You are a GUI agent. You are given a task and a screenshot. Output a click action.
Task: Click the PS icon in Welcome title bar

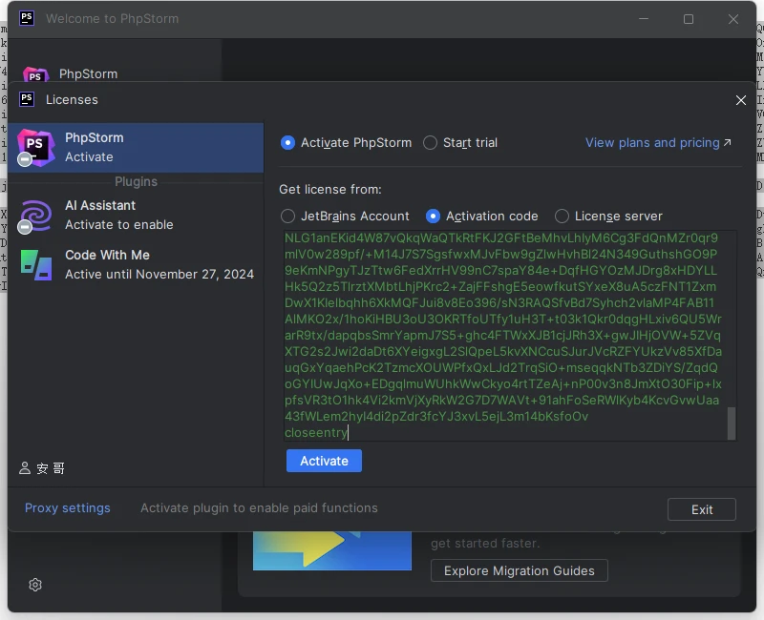tap(27, 18)
